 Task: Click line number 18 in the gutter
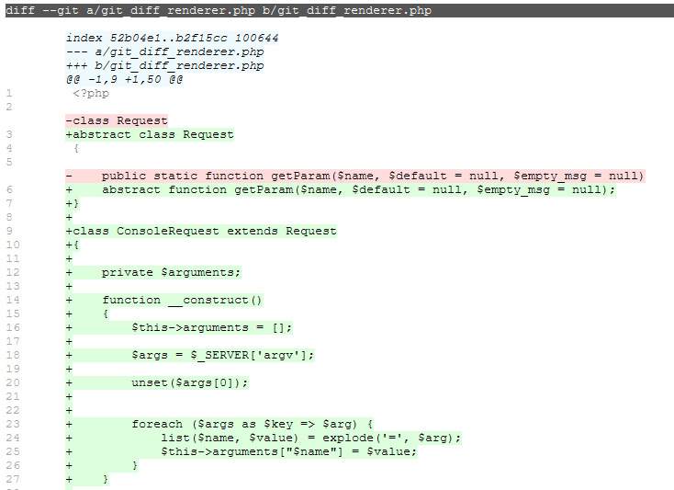[13, 355]
